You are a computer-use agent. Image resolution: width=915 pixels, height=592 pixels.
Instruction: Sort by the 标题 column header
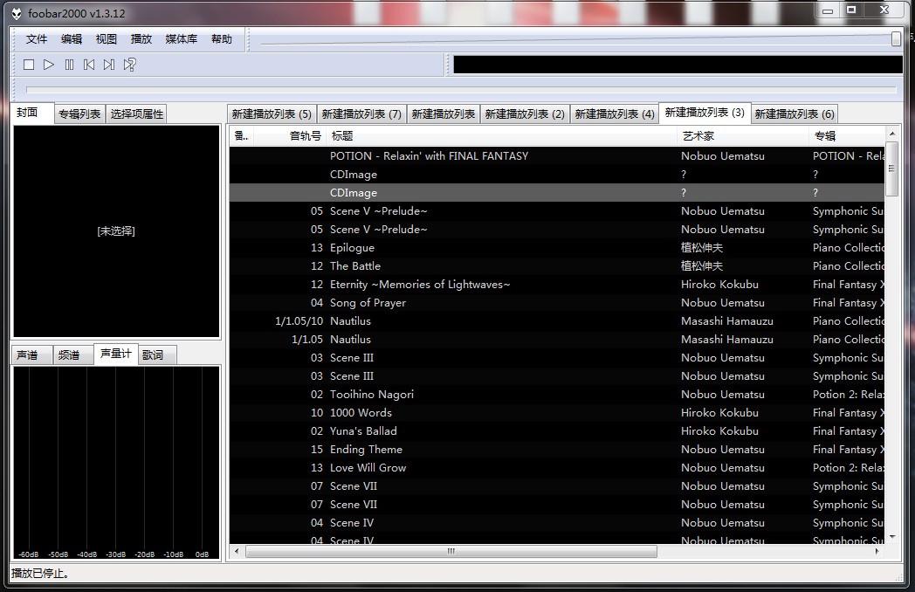500,136
